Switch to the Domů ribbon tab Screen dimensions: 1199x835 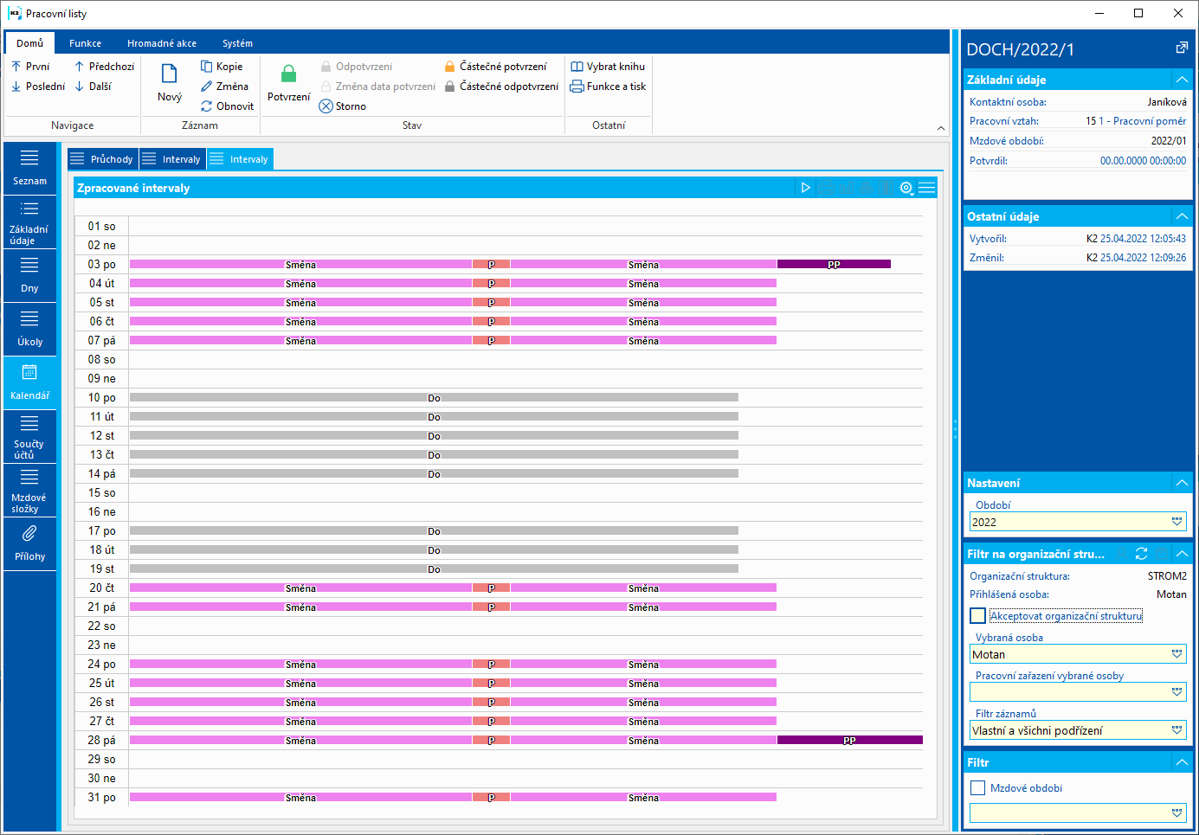(29, 43)
